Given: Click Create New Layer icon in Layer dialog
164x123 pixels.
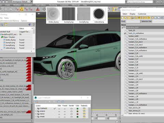Looking at the screenshot, I should [37, 101].
